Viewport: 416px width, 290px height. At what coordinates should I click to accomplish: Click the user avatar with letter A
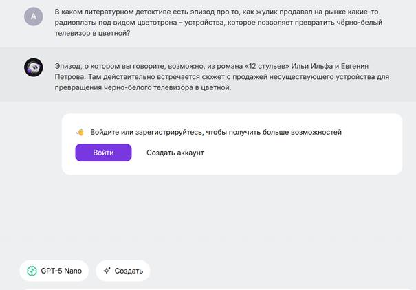[33, 16]
